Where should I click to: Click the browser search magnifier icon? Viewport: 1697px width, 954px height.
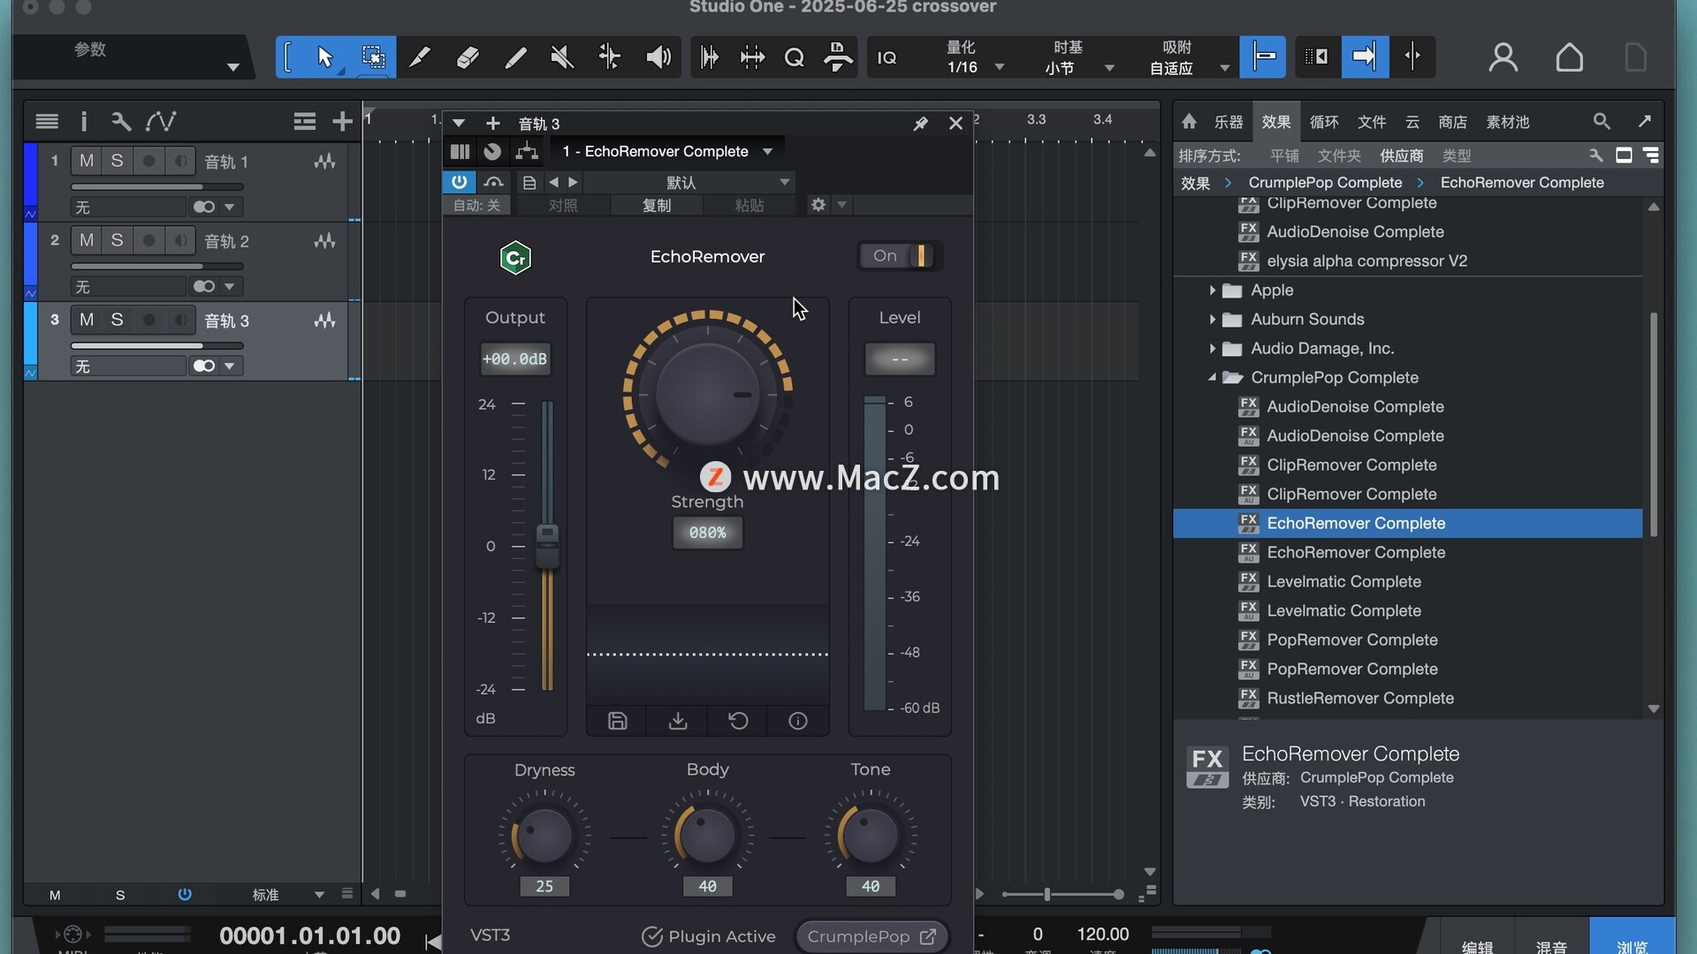[x=1602, y=121]
